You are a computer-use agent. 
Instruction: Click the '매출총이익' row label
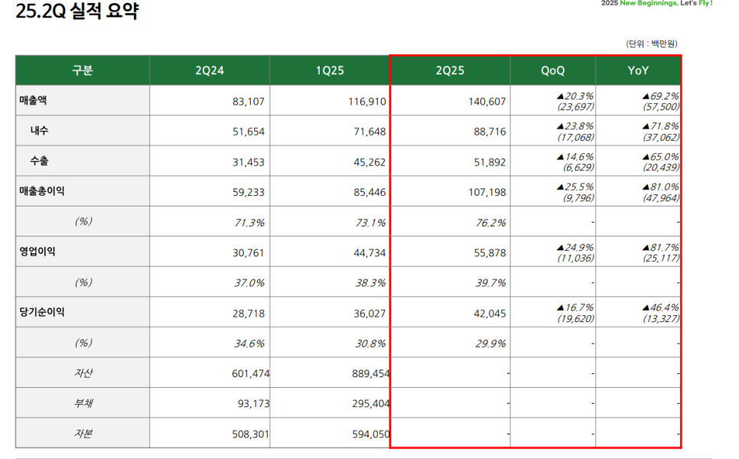[x=42, y=190]
